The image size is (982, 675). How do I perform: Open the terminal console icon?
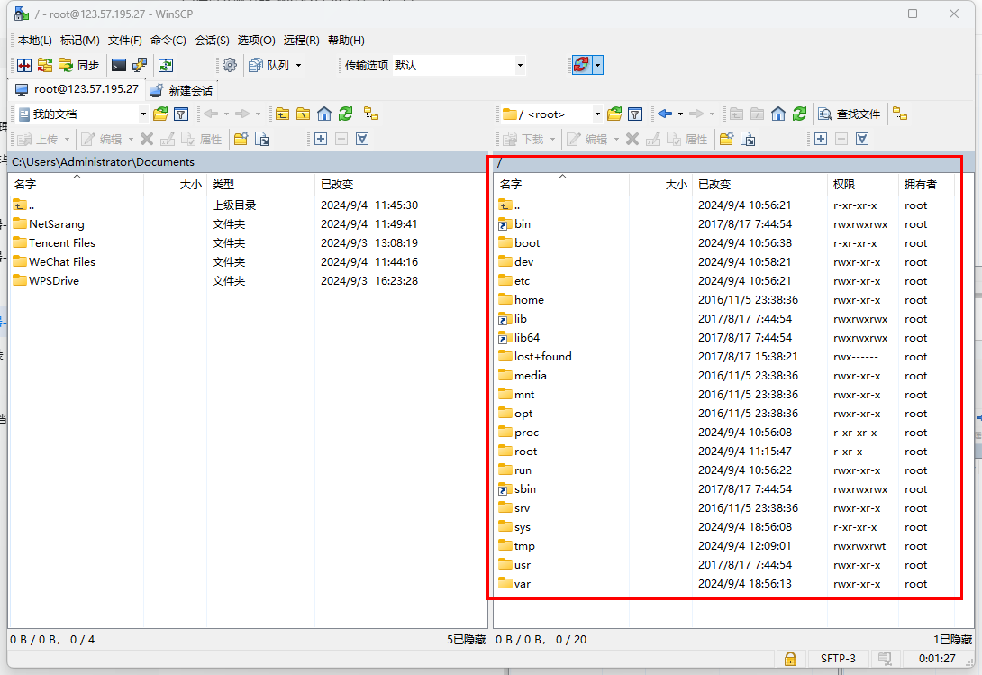click(x=118, y=65)
